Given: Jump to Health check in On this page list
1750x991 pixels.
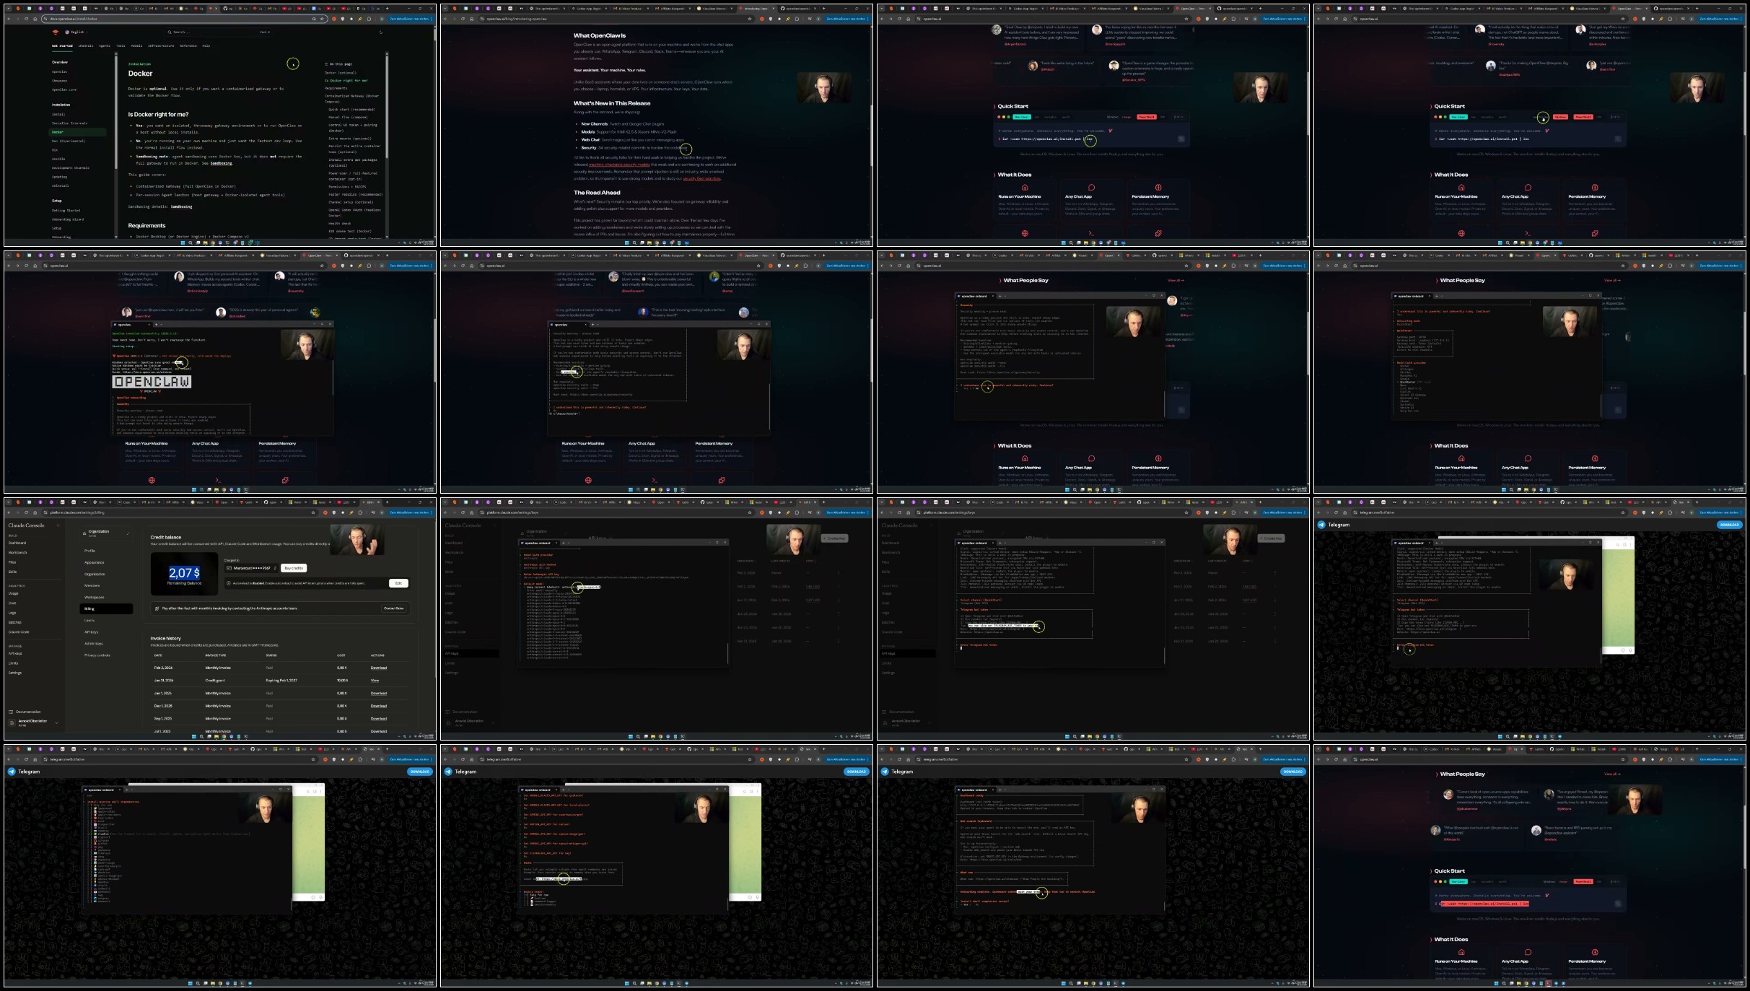Looking at the screenshot, I should pos(340,223).
